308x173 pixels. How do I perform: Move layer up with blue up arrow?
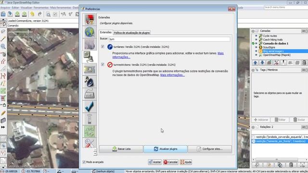[256, 63]
